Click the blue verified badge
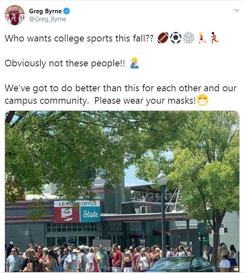Viewport: 246px width, 273px height. pos(66,11)
